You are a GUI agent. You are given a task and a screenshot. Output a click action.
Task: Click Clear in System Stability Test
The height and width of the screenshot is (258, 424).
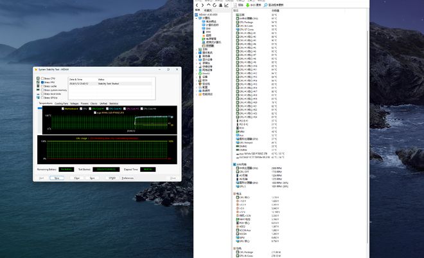(x=77, y=178)
